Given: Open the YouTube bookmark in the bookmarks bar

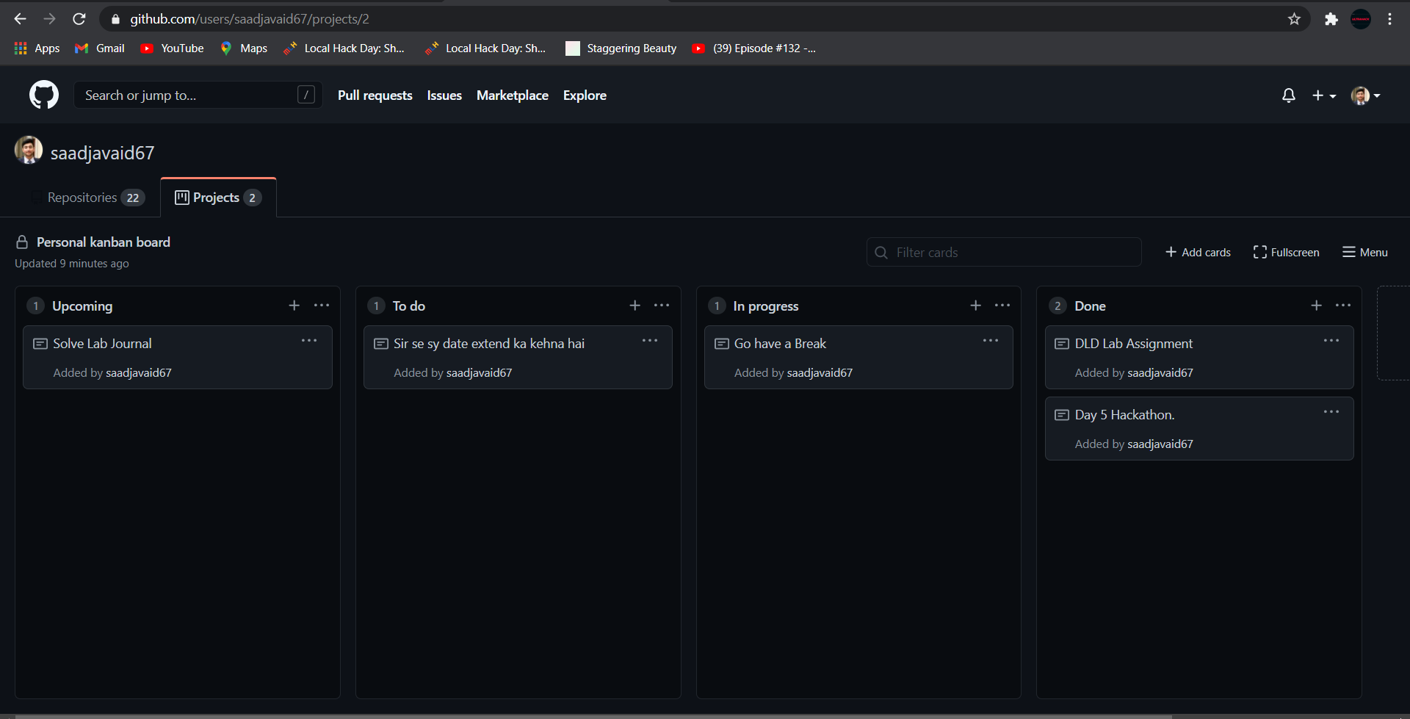Looking at the screenshot, I should coord(171,48).
